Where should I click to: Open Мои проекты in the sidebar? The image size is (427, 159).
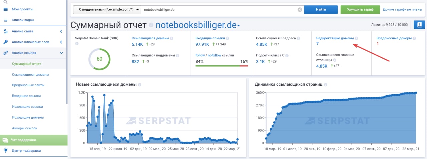22,9
